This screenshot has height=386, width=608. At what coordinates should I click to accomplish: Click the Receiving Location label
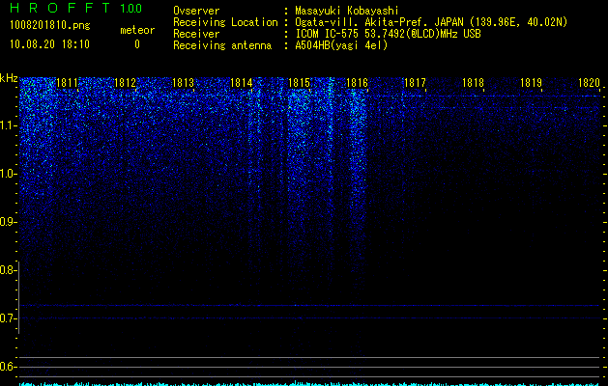click(x=225, y=22)
